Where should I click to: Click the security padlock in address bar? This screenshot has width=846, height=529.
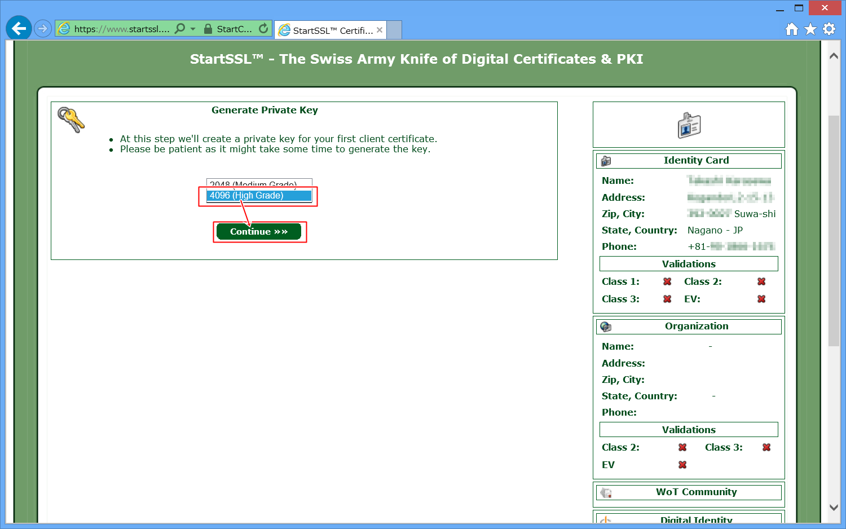pyautogui.click(x=208, y=29)
